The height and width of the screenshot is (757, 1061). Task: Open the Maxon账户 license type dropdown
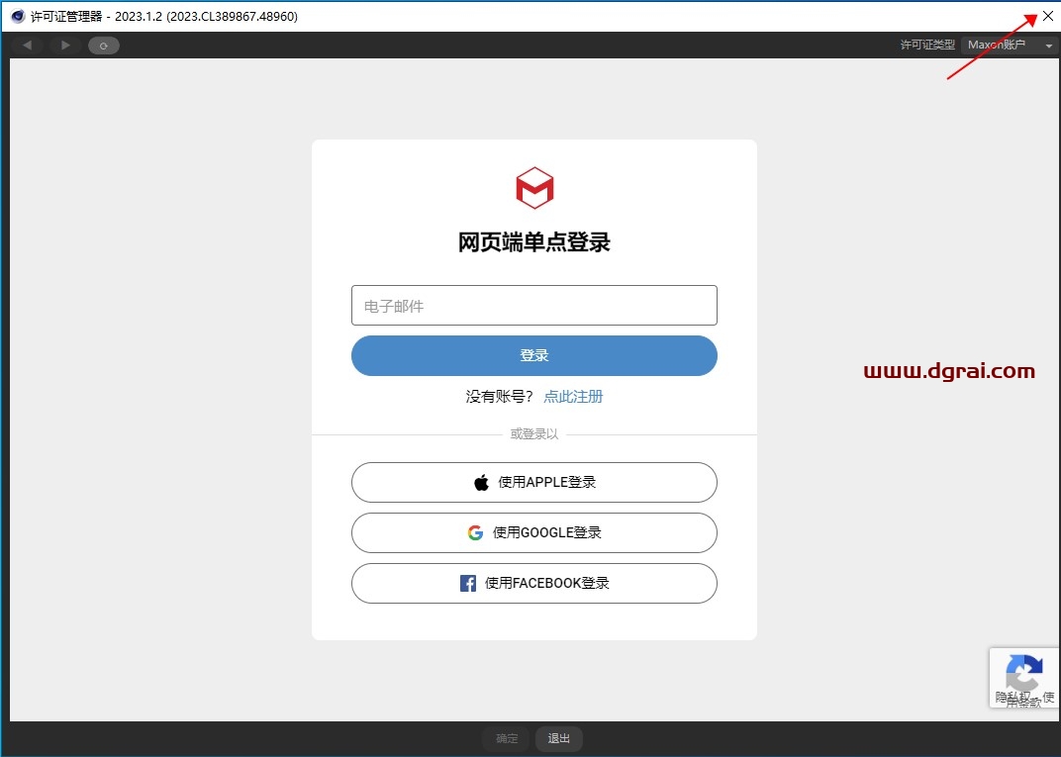[x=1010, y=46]
